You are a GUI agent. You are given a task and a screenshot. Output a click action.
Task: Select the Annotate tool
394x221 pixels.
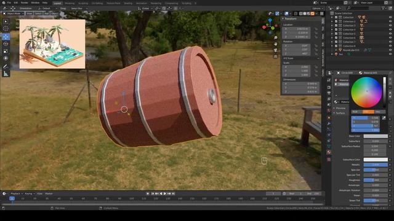[6, 66]
